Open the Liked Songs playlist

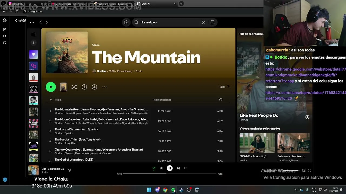click(x=34, y=54)
